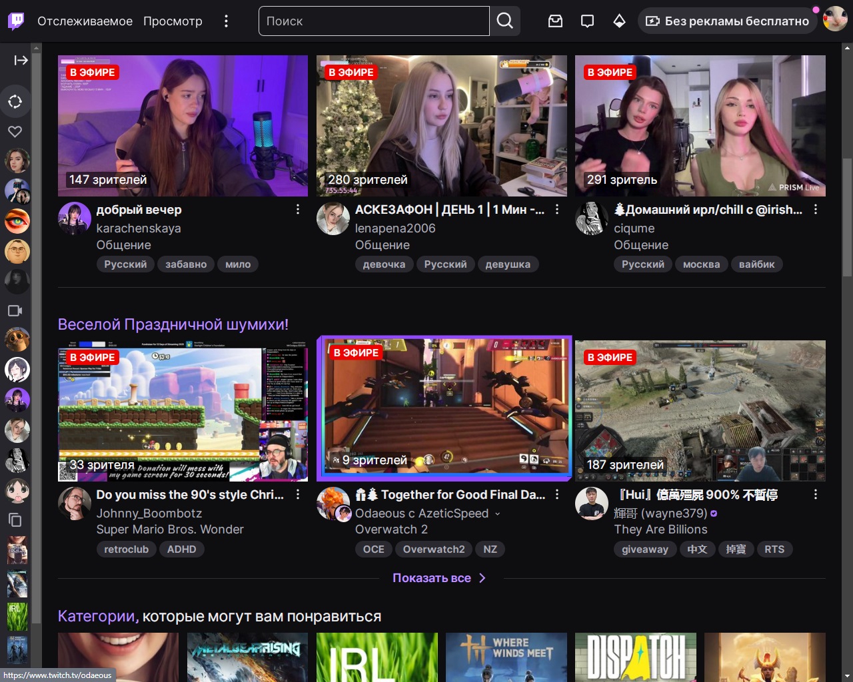Go to Просмотр tab
Image resolution: width=853 pixels, height=682 pixels.
pos(173,21)
